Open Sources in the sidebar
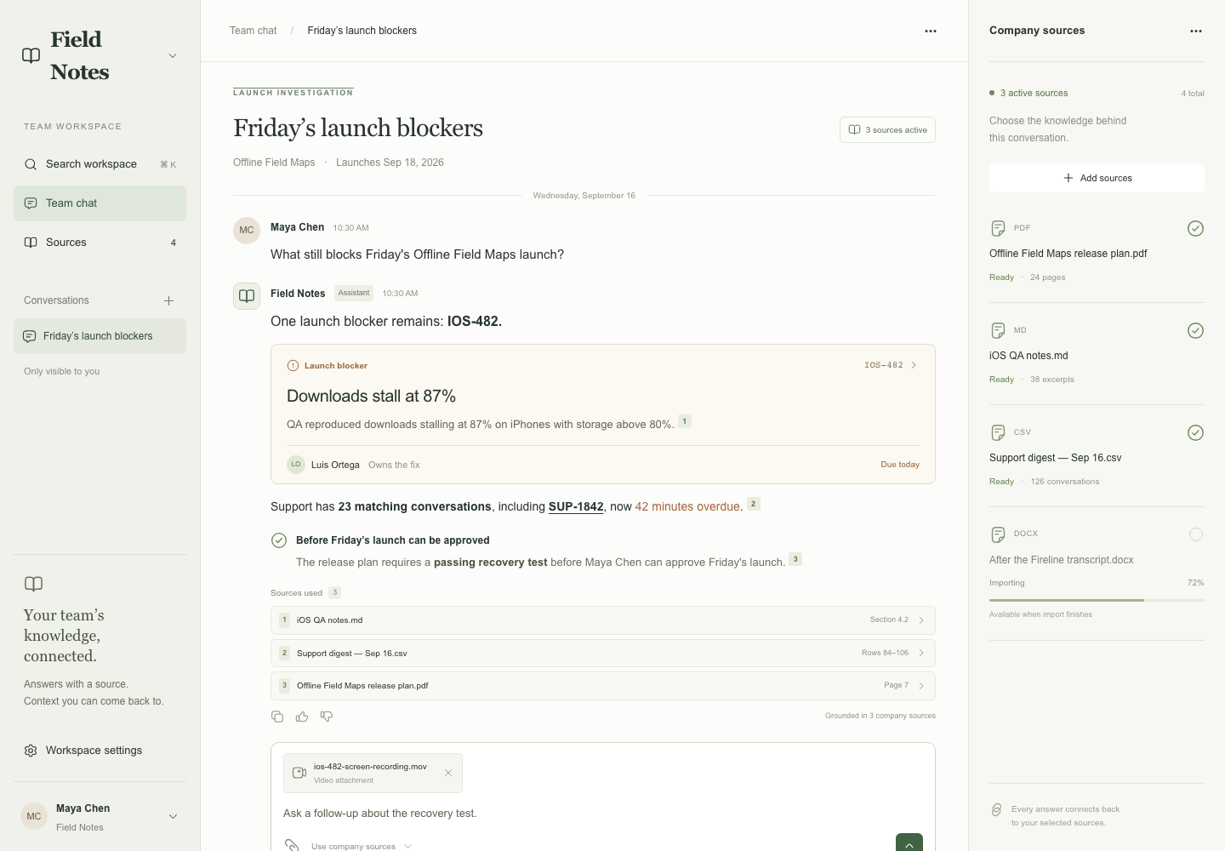 (x=100, y=243)
